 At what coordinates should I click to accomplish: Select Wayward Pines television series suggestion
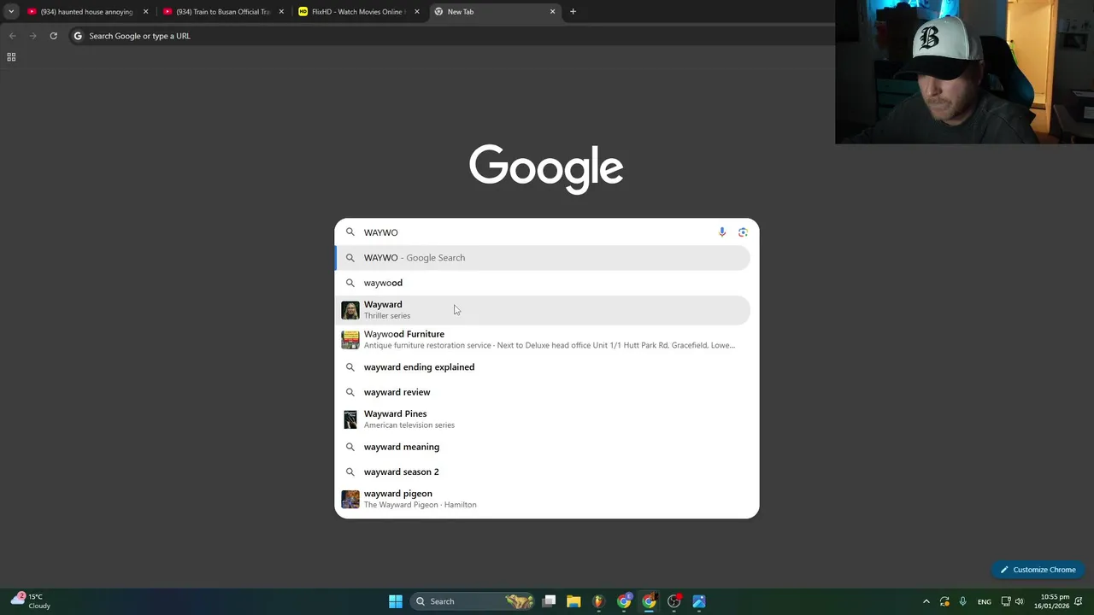click(543, 419)
